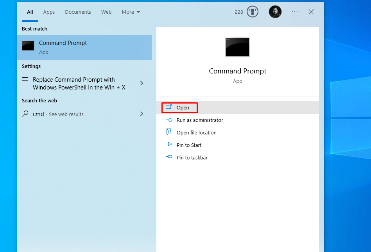Click the Pin to Start pin icon

tap(169, 144)
